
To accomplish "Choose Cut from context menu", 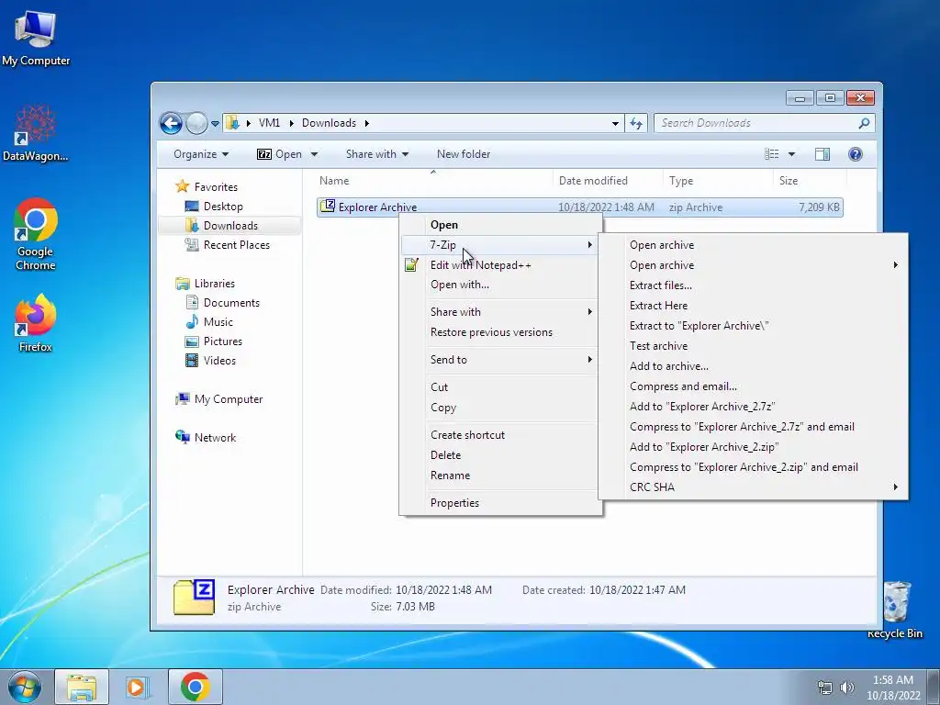I will click(x=500, y=387).
